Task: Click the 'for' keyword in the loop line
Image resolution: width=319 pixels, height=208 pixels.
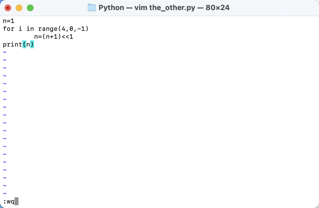Action: 9,29
